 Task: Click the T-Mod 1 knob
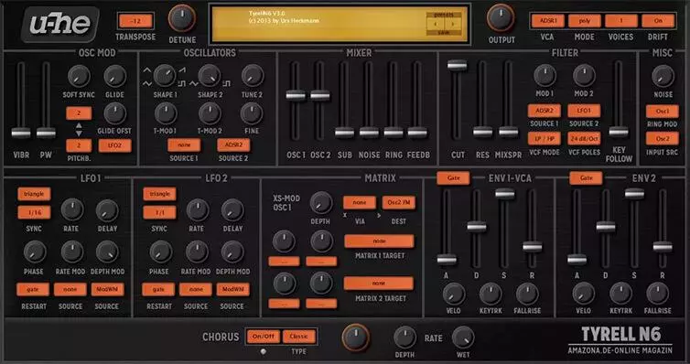point(166,113)
